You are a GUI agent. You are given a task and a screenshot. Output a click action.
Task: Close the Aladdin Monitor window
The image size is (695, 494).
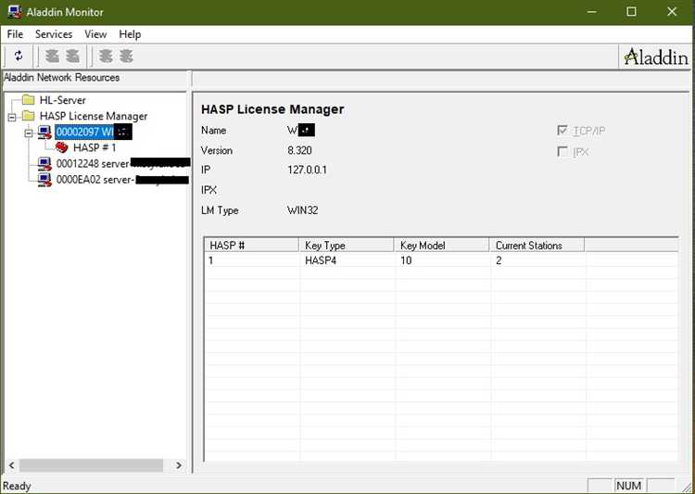(672, 12)
